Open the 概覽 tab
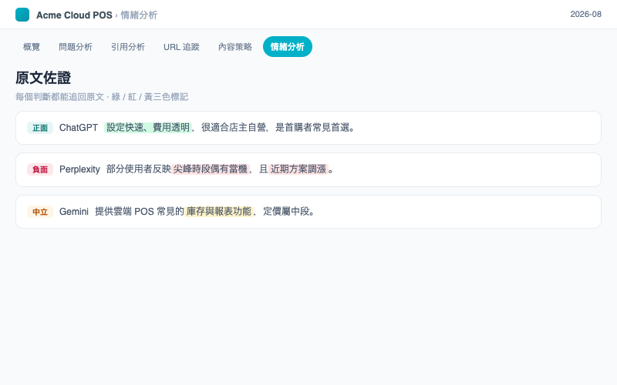 32,47
